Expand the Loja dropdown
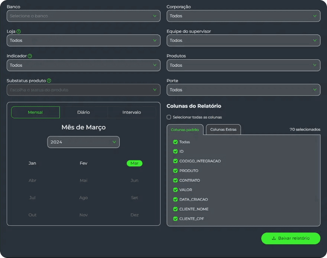The image size is (327, 258). pyautogui.click(x=83, y=40)
